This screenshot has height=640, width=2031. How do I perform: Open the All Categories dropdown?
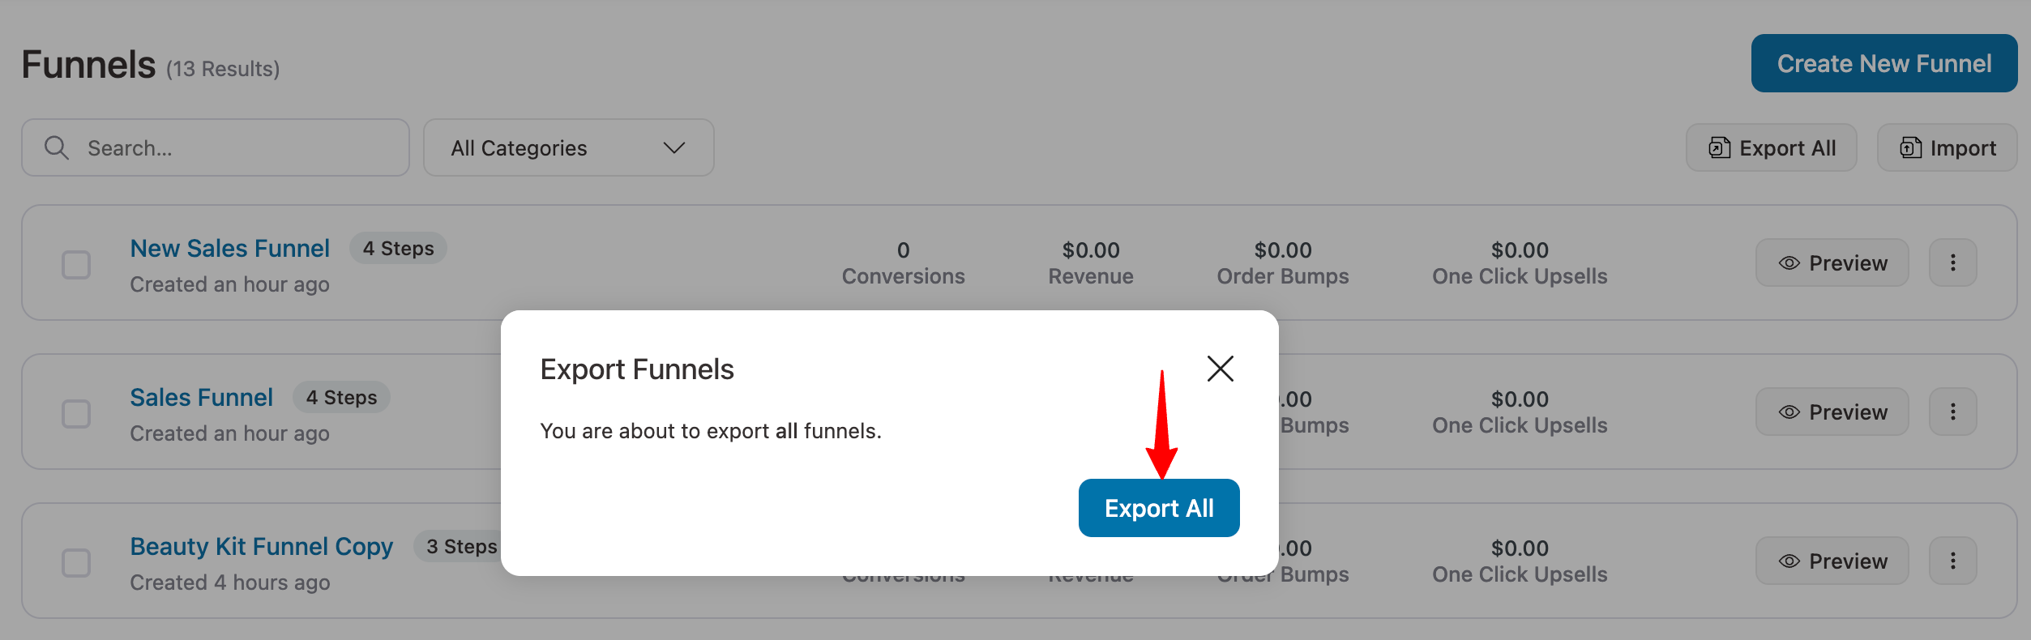[568, 147]
